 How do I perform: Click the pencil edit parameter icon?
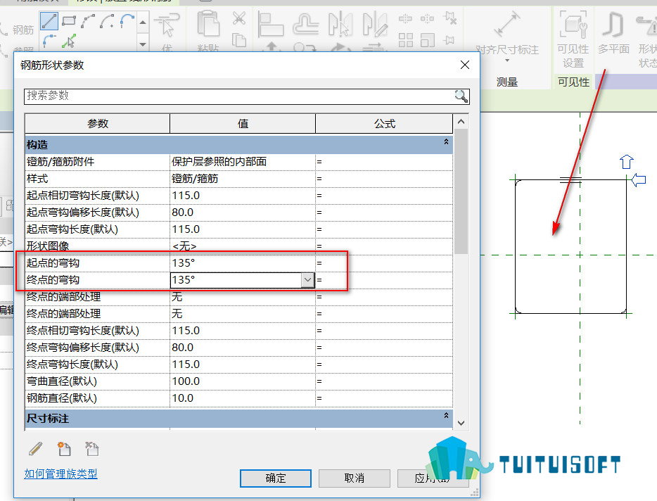36,449
